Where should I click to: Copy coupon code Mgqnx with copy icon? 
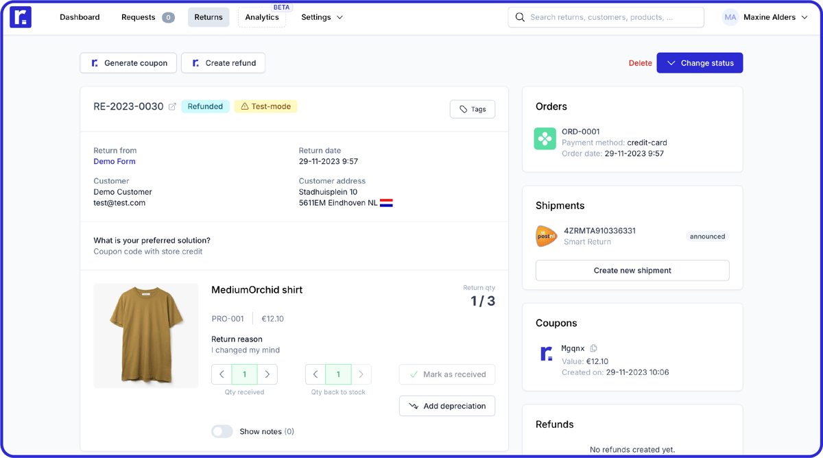coord(593,348)
